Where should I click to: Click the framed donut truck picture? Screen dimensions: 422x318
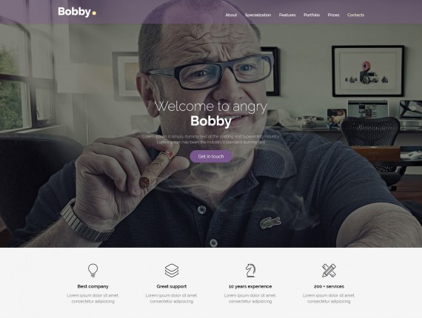pyautogui.click(x=368, y=71)
